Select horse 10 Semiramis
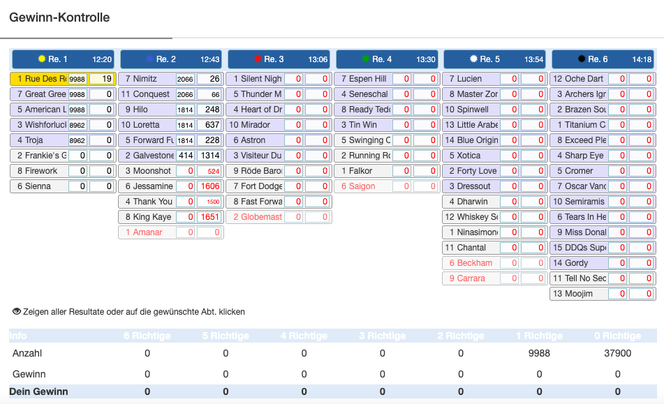 tap(603, 202)
